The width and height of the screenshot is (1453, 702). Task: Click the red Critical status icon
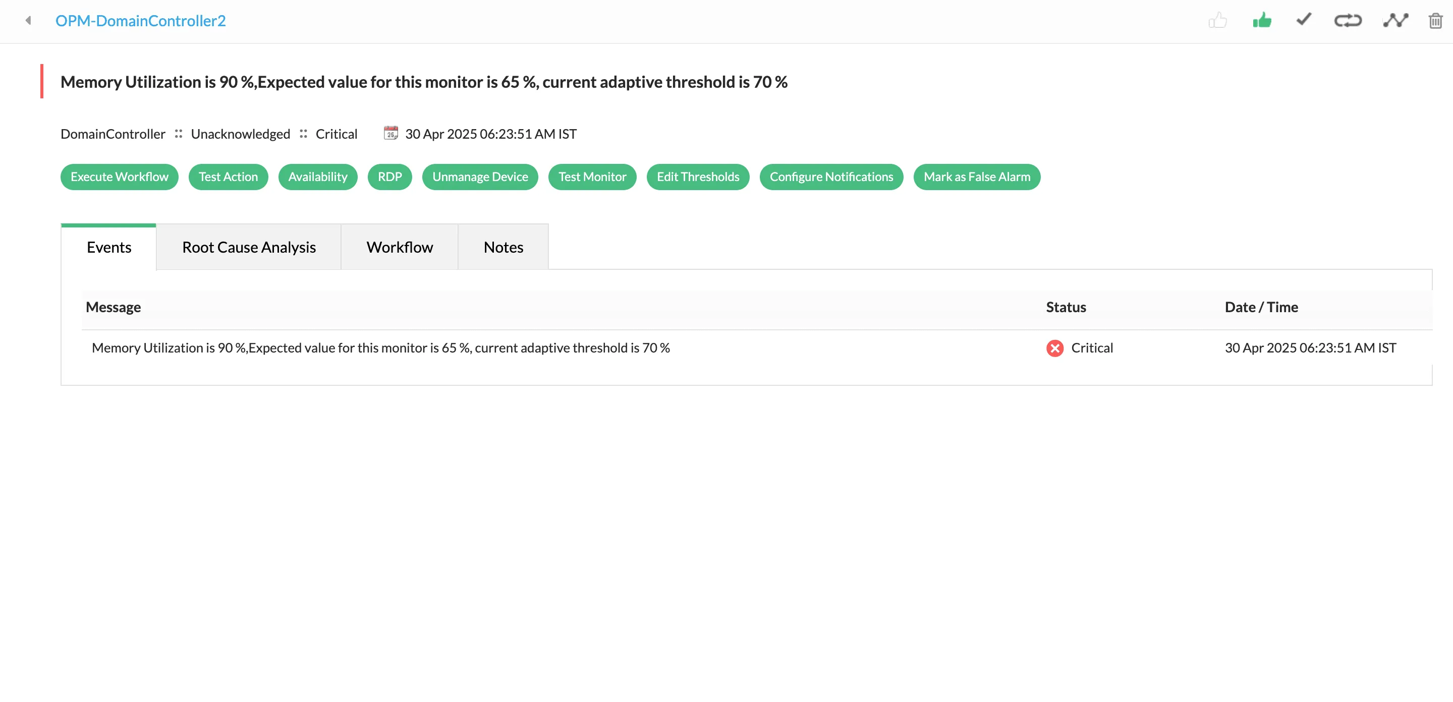point(1055,348)
